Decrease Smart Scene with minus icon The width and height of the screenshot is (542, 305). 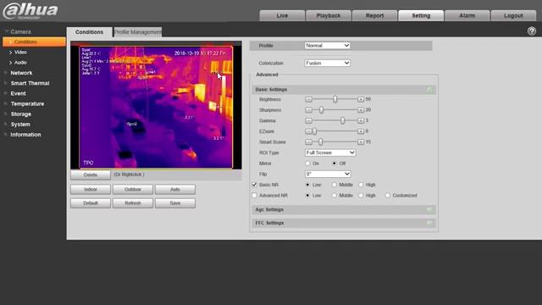308,142
